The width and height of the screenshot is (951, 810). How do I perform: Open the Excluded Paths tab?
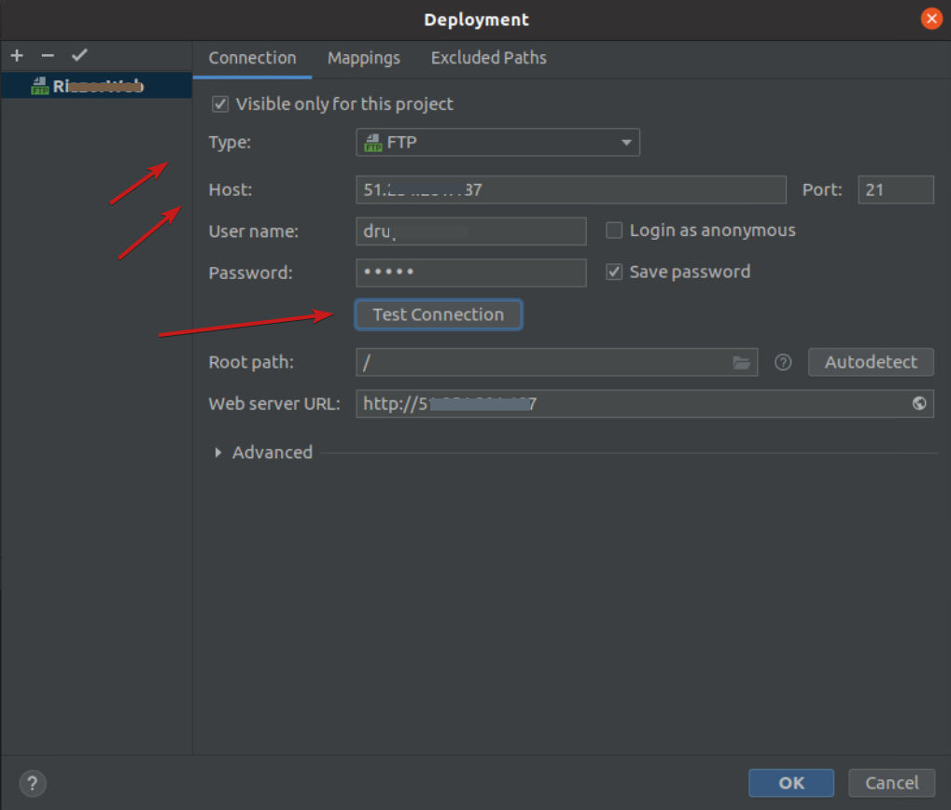click(488, 58)
